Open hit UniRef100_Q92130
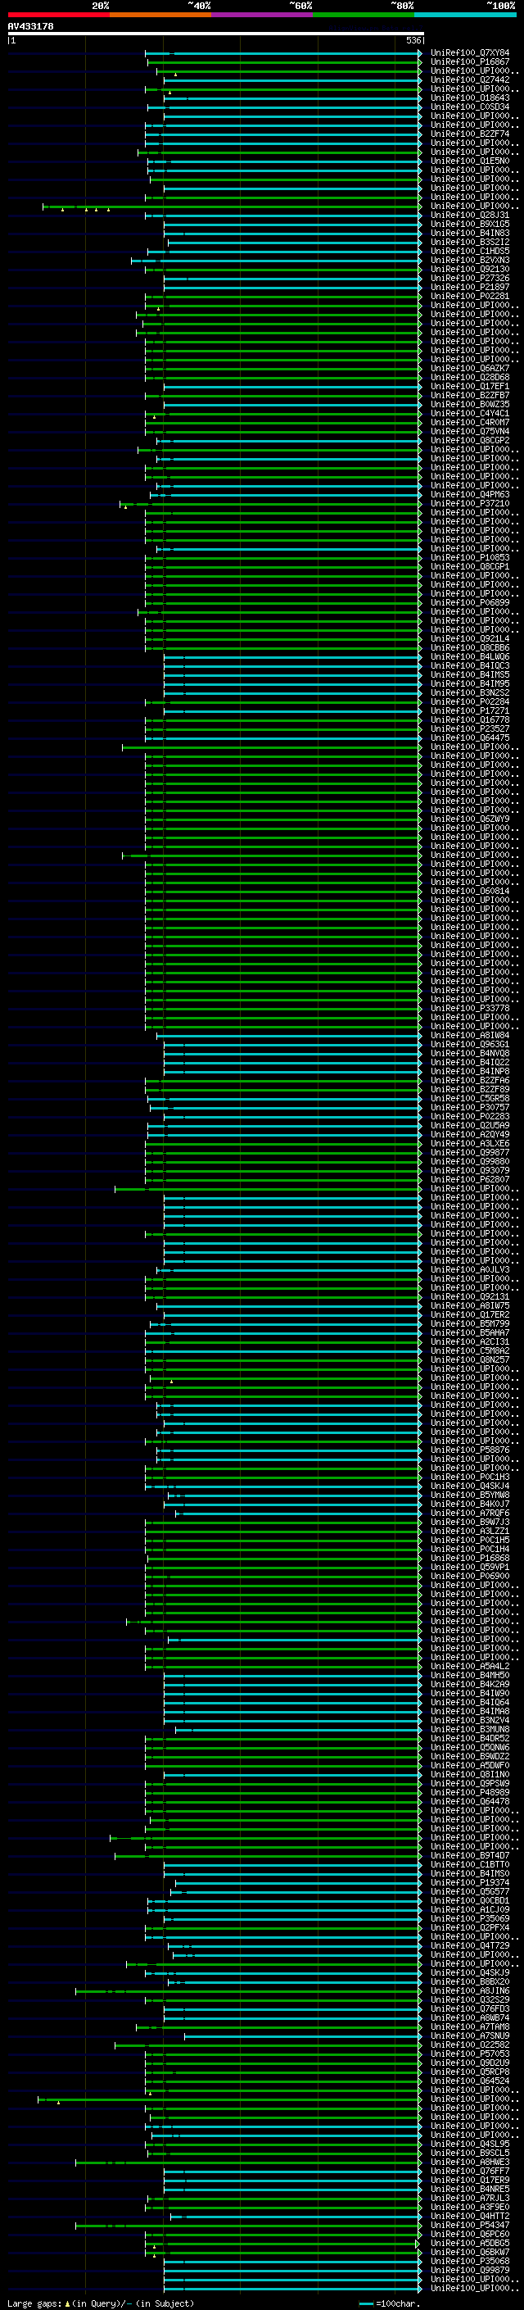Viewport: 524px width, 2310px height. (x=470, y=269)
